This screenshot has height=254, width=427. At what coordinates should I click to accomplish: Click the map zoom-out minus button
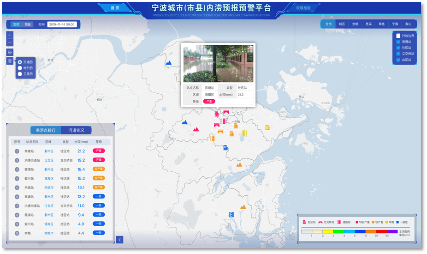[x=10, y=43]
